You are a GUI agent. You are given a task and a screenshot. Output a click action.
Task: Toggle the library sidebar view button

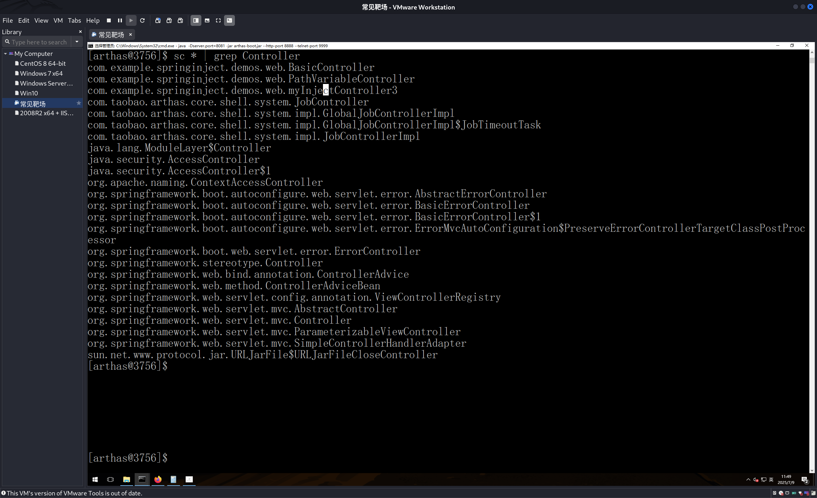pos(196,20)
